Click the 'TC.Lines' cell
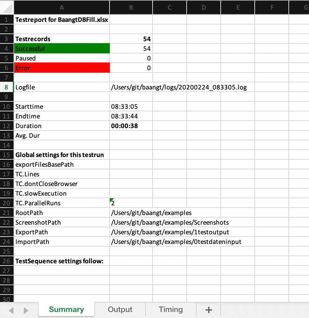This screenshot has height=318, width=309. [62, 174]
